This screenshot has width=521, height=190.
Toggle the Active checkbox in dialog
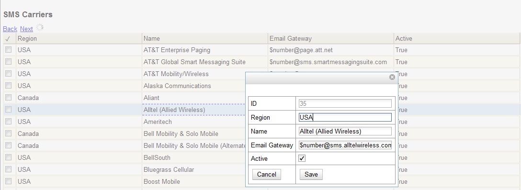(302, 158)
